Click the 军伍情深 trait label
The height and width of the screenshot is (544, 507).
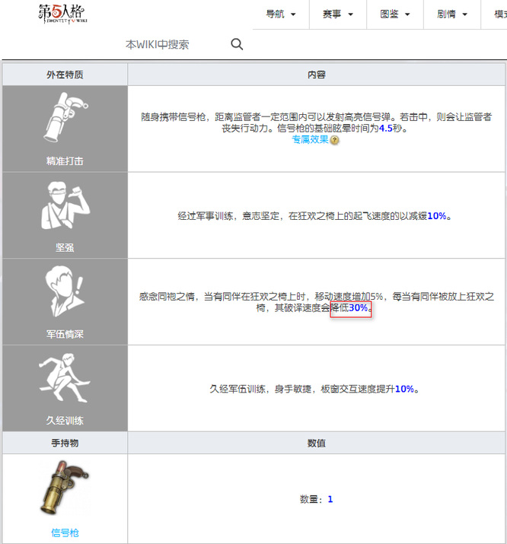point(65,334)
